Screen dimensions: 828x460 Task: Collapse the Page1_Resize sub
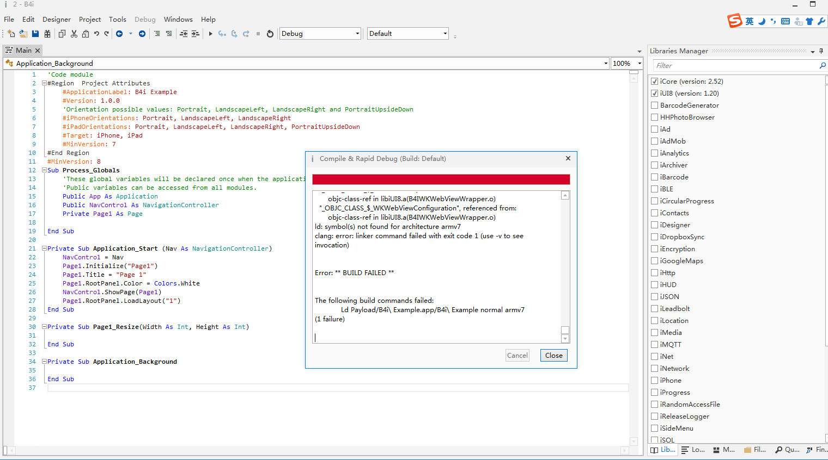pyautogui.click(x=44, y=327)
